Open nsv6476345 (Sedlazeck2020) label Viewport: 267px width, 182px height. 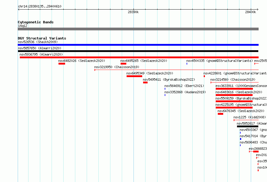click(241, 111)
